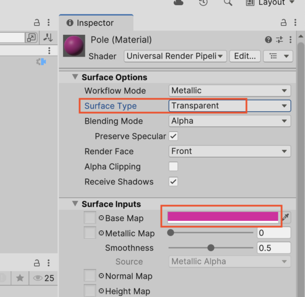Open the undo history clock icon

click(204, 3)
